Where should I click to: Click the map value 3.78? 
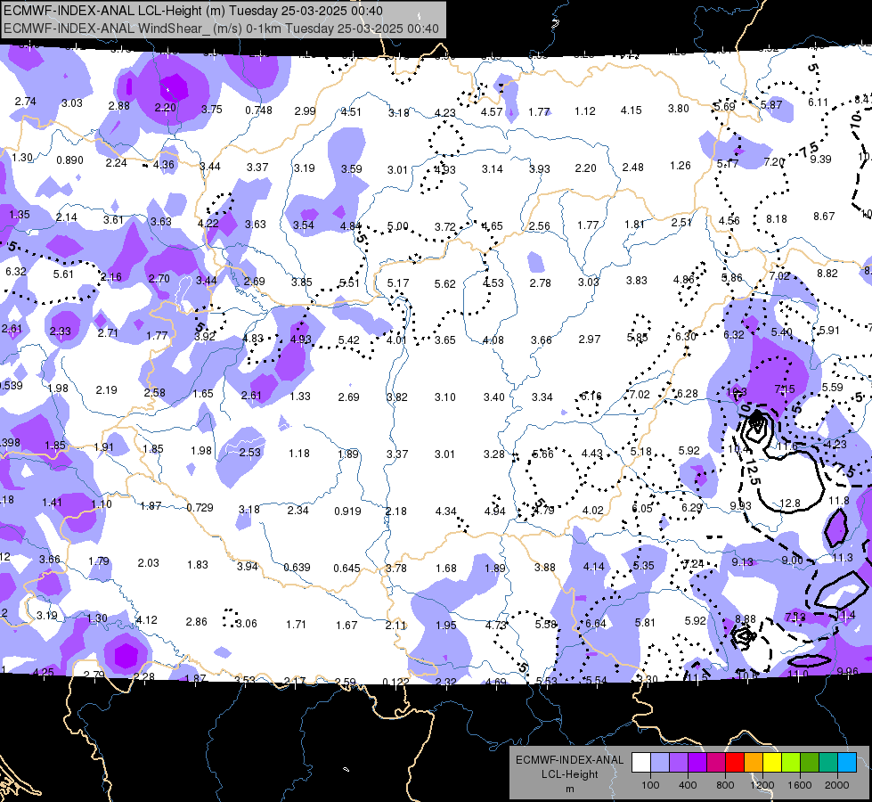396,569
